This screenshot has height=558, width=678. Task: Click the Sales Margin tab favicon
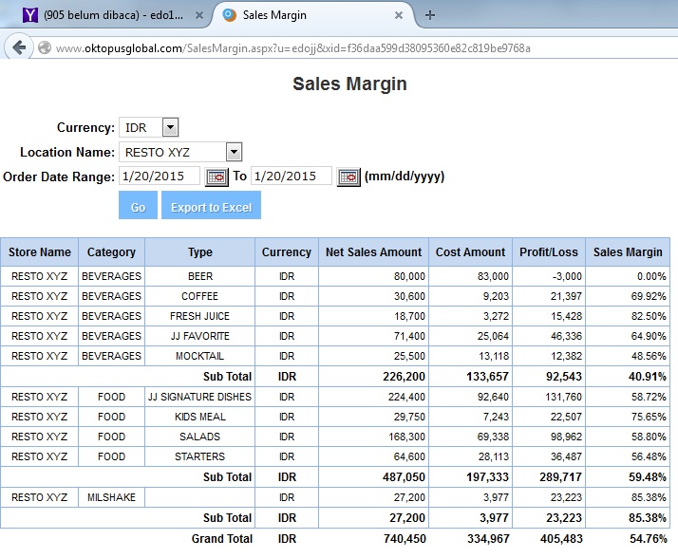228,15
